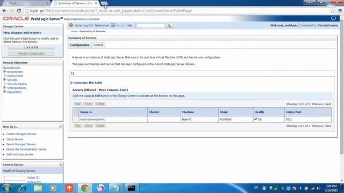This screenshot has height=193, width=344.
Task: Click the breadcrumb Home link
Action: click(x=74, y=31)
